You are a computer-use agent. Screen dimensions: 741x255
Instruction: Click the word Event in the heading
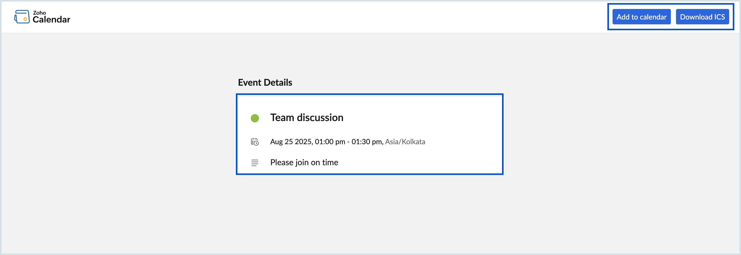249,83
